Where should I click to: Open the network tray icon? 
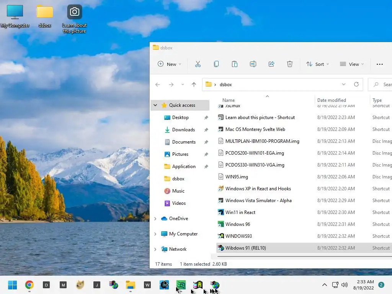point(335,285)
